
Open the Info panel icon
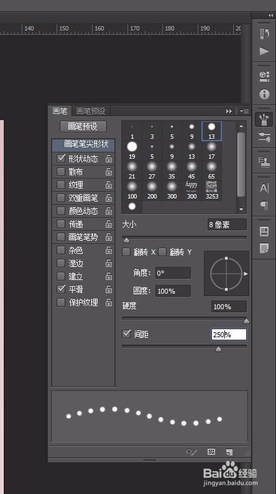click(264, 94)
